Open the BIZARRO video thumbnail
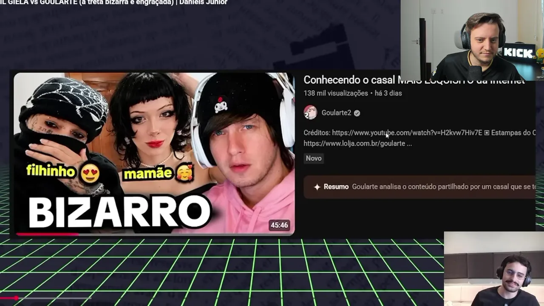Image resolution: width=544 pixels, height=306 pixels. (154, 153)
